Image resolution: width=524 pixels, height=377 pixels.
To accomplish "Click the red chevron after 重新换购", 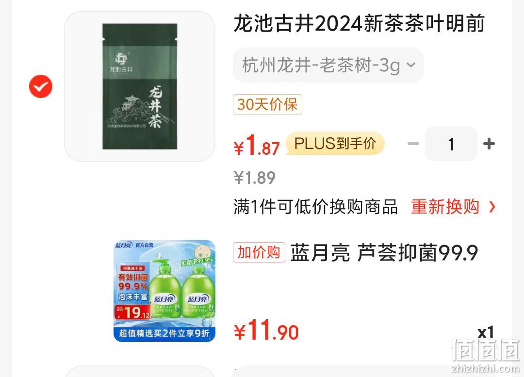I will tap(492, 207).
